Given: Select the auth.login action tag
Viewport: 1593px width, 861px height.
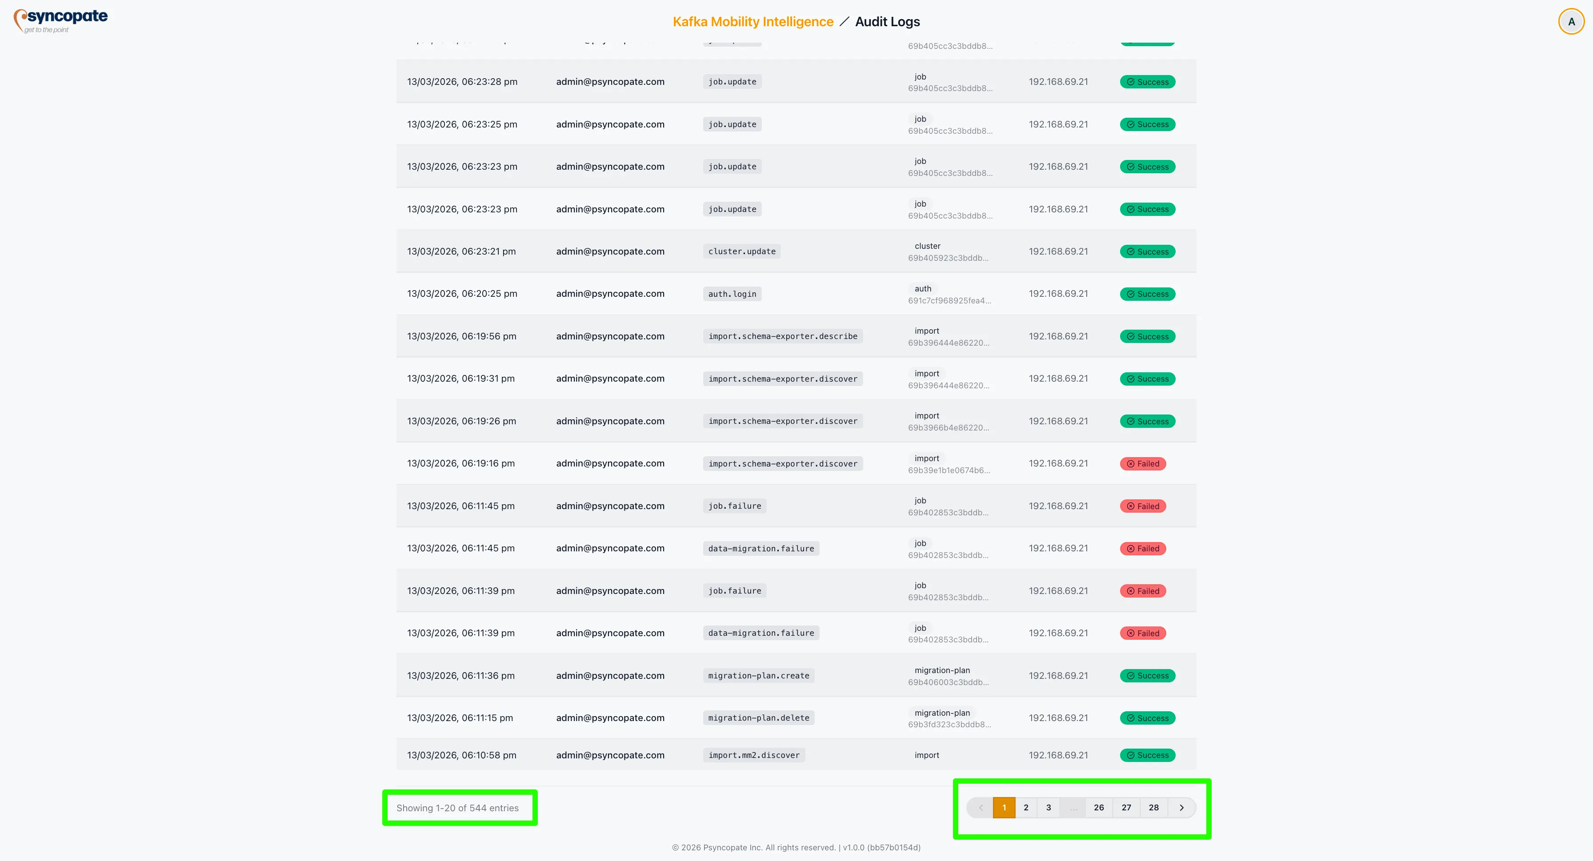Looking at the screenshot, I should click(732, 294).
